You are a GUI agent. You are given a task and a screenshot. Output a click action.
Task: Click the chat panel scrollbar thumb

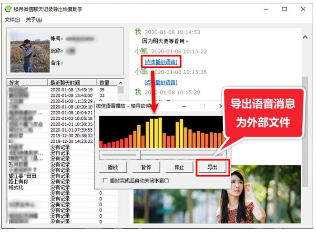305,131
